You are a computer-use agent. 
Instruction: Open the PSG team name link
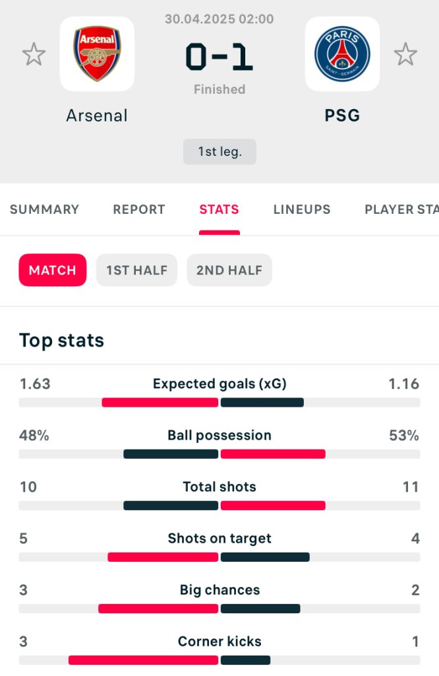click(342, 116)
